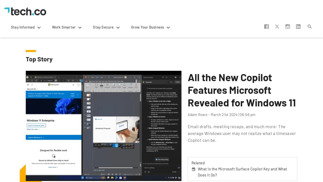
Task: Click the Windows 11 Copilot story image
Action: click(103, 126)
